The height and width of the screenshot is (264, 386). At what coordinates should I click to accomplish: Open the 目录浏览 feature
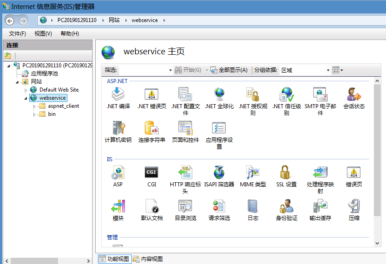pos(186,210)
